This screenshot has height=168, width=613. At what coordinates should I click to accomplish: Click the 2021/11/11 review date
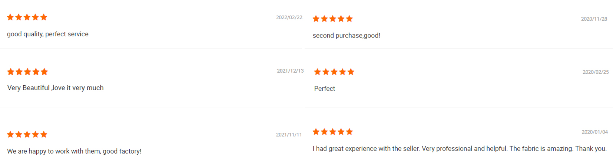click(289, 135)
